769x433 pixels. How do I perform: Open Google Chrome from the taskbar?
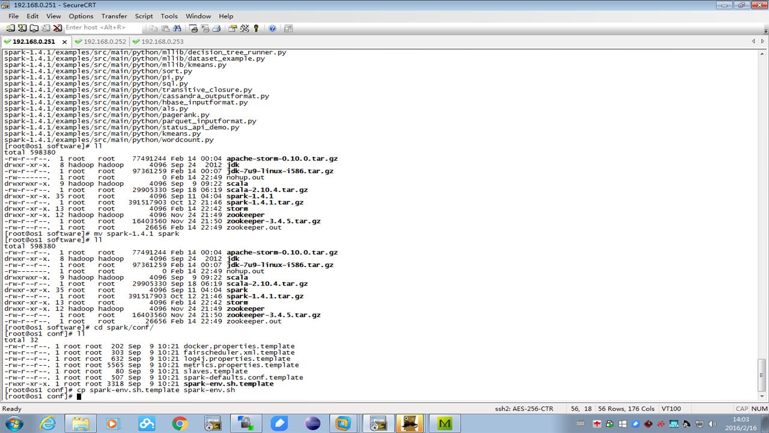point(180,423)
